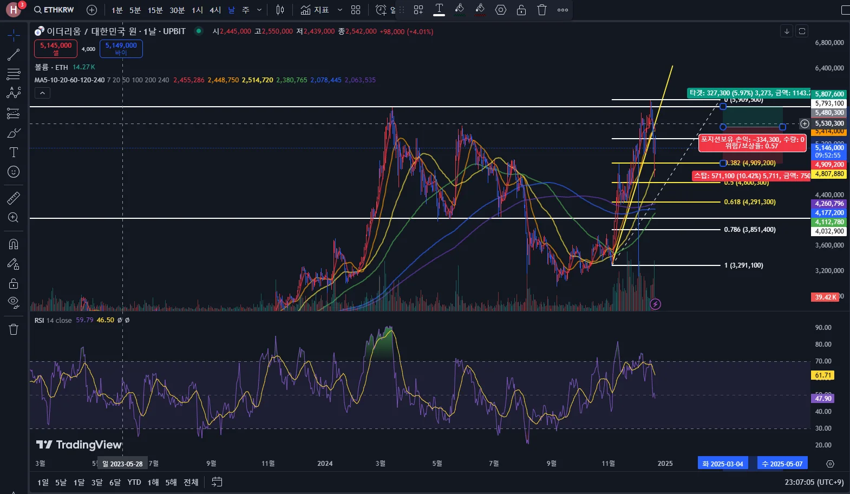Collapse the indicator legend chevron
This screenshot has width=850, height=494.
tap(42, 93)
